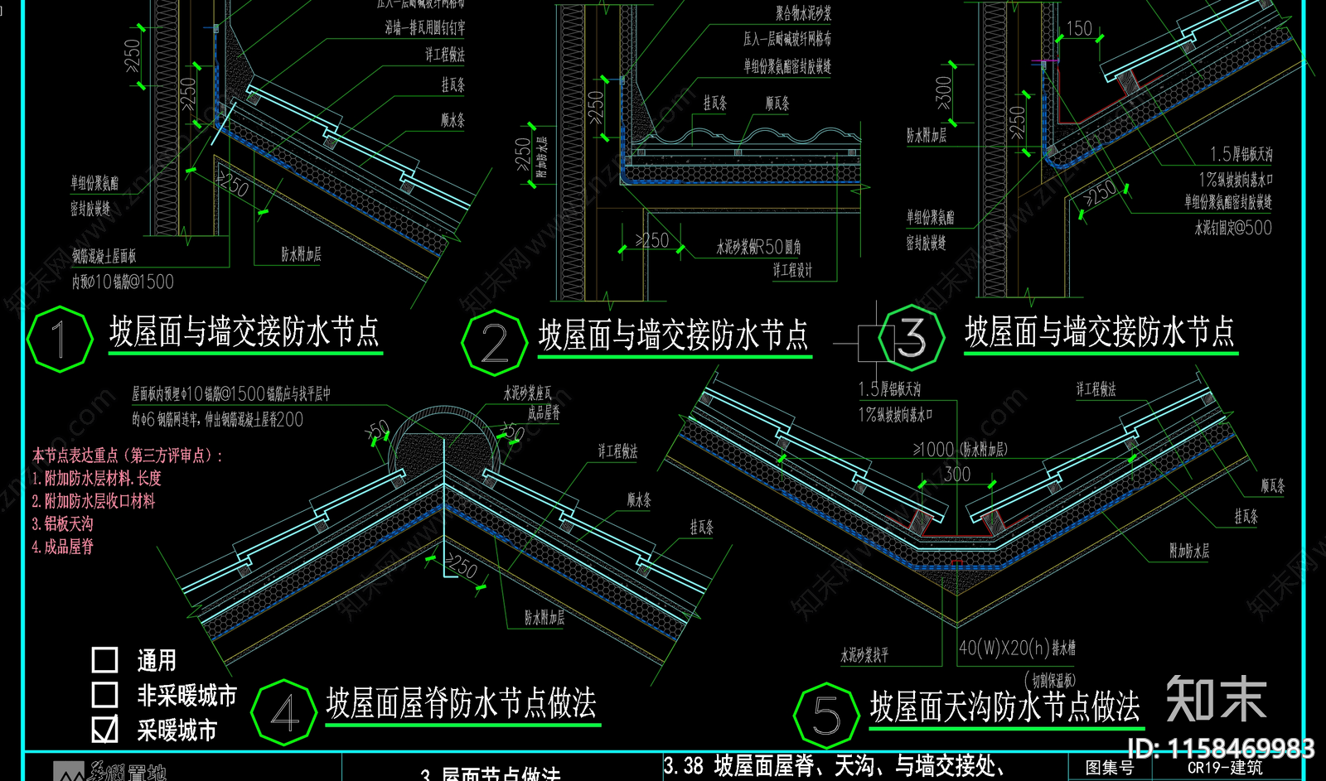Viewport: 1326px width, 781px height.
Task: Click the heading 本节点表达重点（第三方评审点）
Action: pos(128,455)
